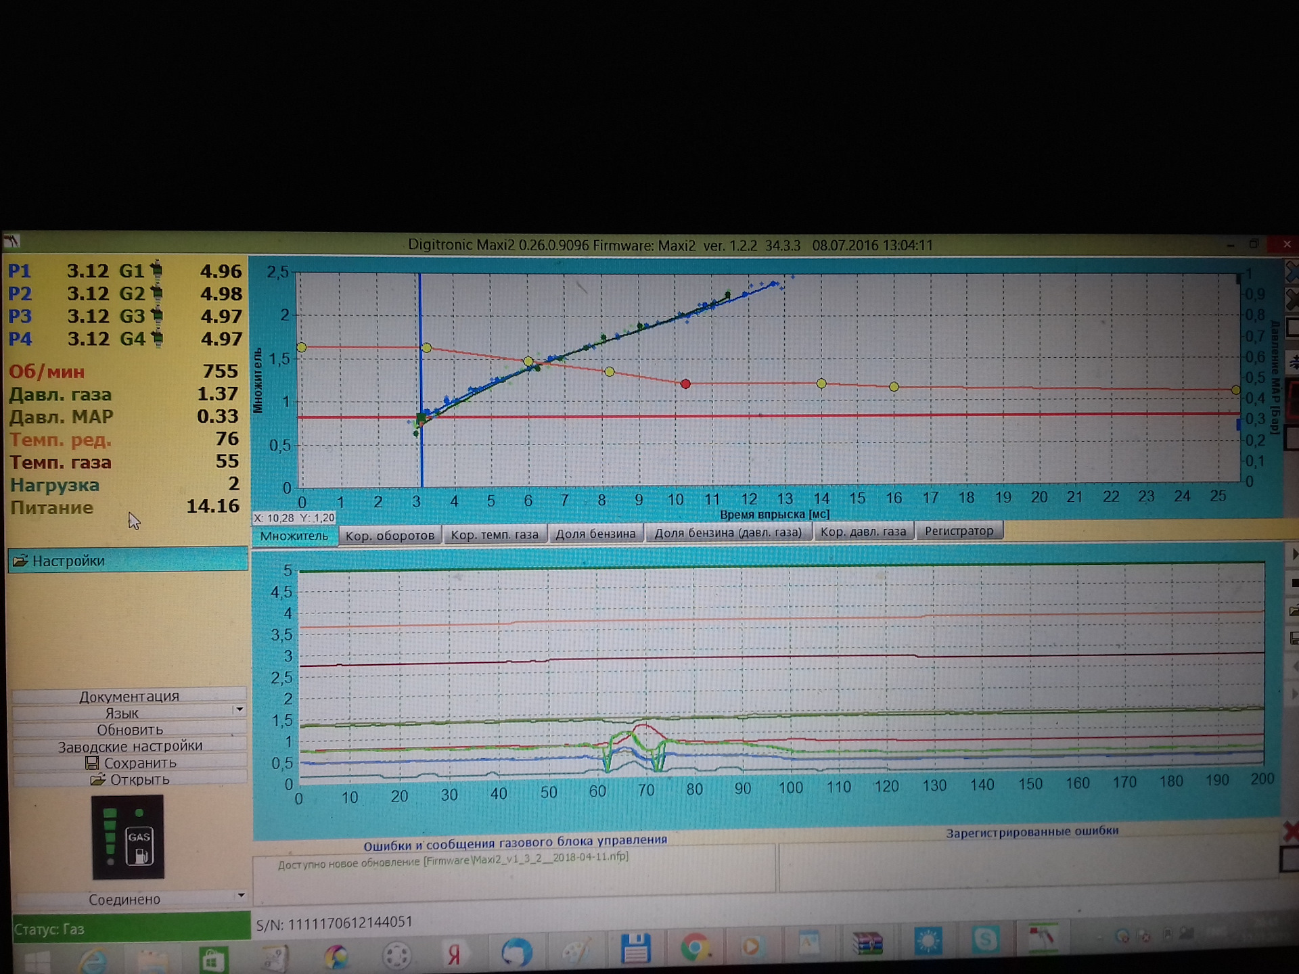Image resolution: width=1299 pixels, height=974 pixels.
Task: Open the media player taskbar icon
Action: click(x=751, y=946)
